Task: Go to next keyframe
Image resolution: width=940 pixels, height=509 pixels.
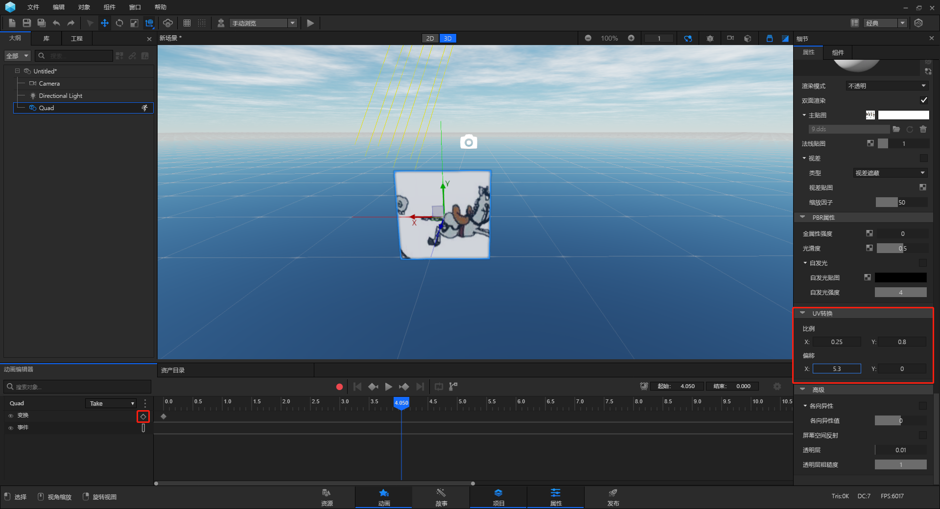Action: tap(404, 387)
